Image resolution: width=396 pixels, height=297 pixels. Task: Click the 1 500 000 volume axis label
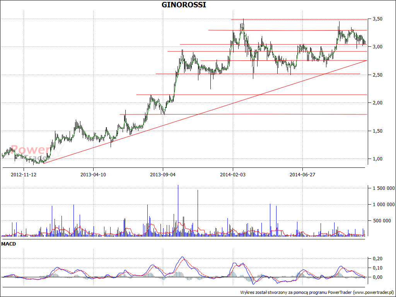point(383,188)
